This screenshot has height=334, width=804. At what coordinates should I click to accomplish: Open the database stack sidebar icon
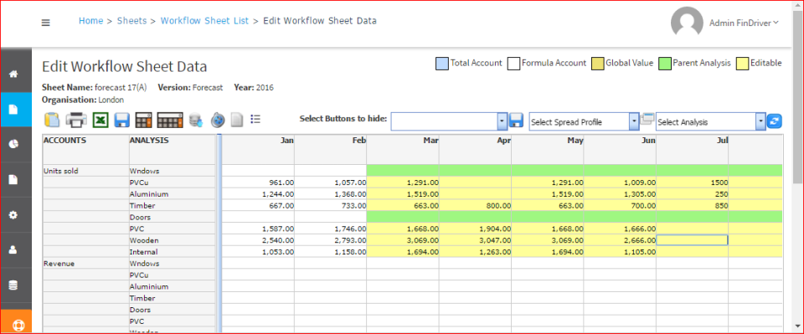point(14,285)
